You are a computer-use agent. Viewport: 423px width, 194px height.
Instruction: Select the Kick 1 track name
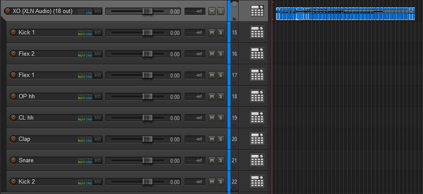27,33
